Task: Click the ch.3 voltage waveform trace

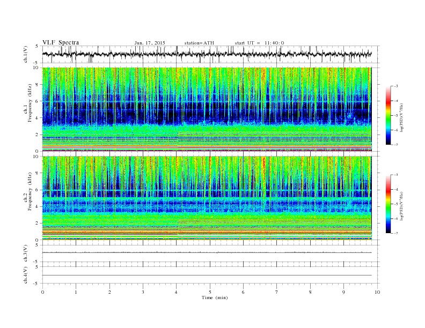Action: [207, 252]
